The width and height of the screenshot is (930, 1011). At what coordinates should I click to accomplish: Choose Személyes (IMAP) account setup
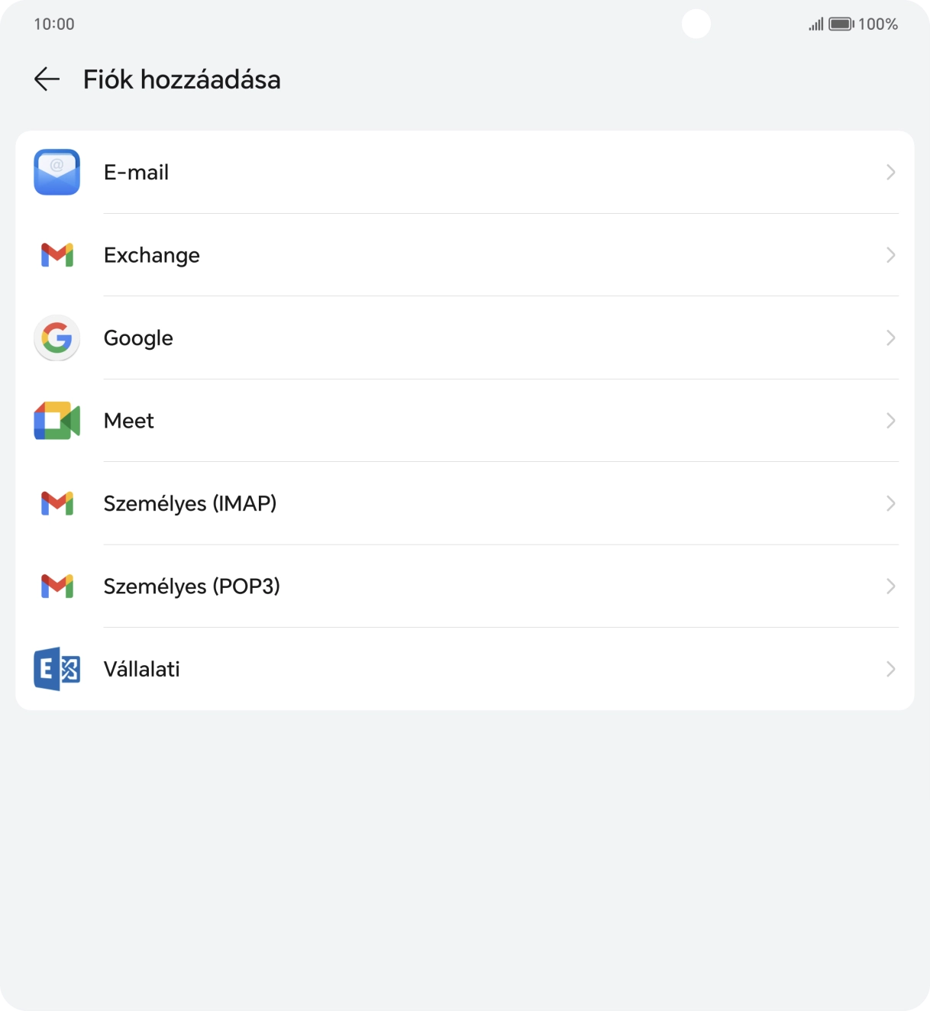tap(190, 503)
